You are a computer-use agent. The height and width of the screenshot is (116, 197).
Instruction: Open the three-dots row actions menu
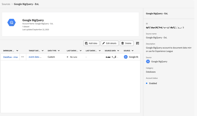click(23, 57)
